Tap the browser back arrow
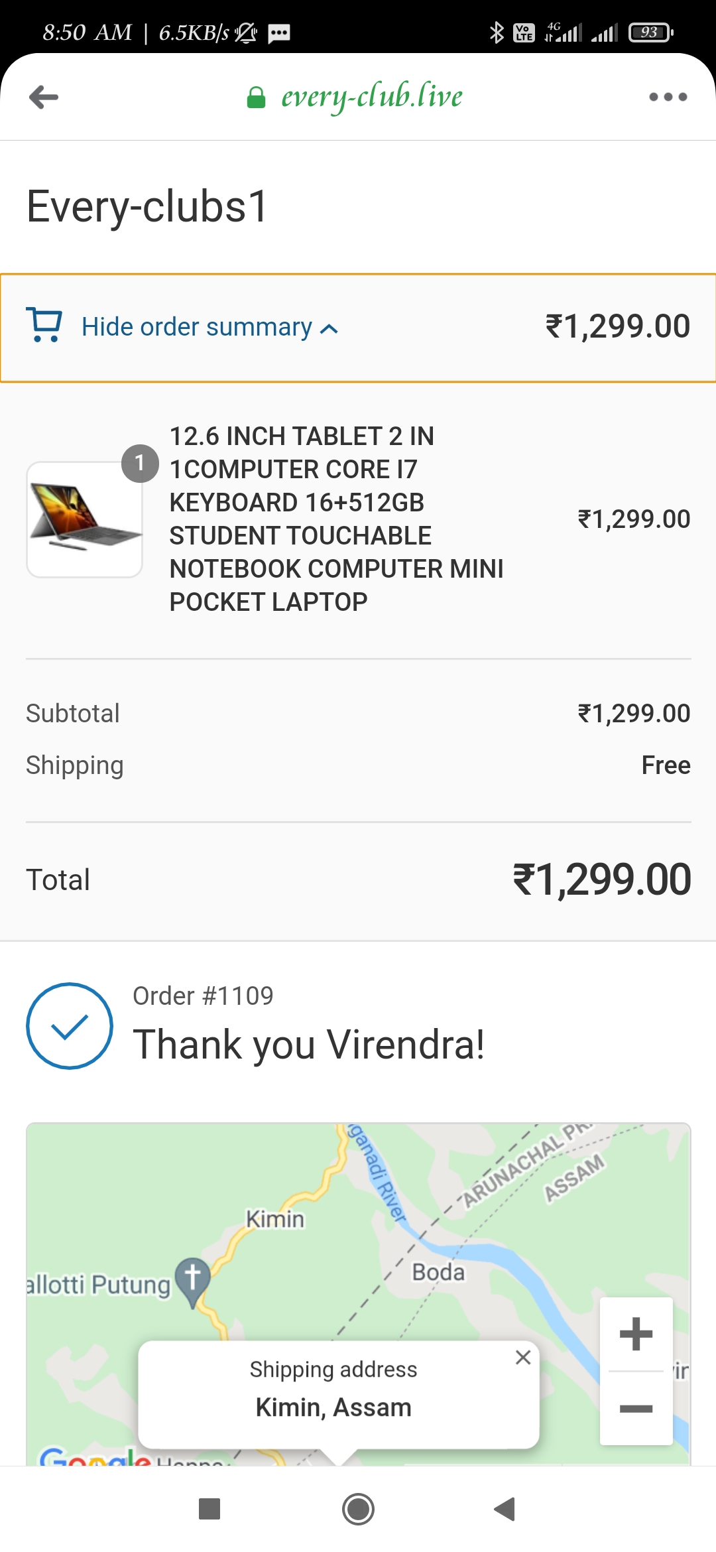The width and height of the screenshot is (716, 1552). coord(44,97)
